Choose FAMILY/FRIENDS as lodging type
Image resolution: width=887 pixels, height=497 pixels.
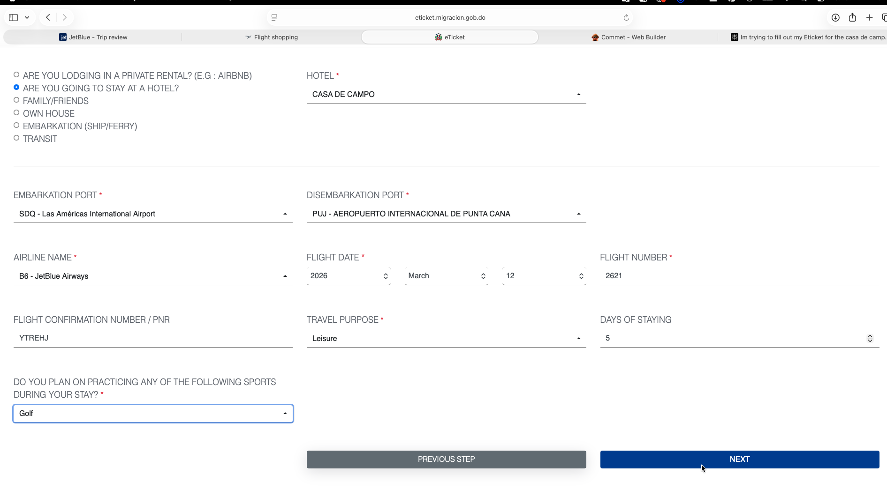point(16,100)
